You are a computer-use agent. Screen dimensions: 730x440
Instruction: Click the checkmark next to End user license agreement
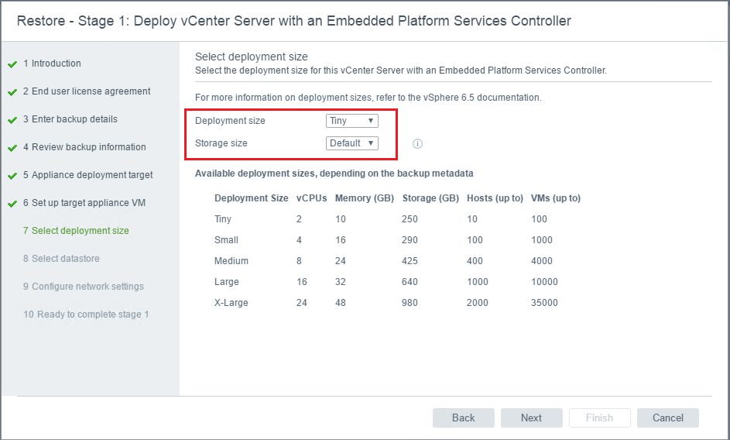tap(12, 92)
